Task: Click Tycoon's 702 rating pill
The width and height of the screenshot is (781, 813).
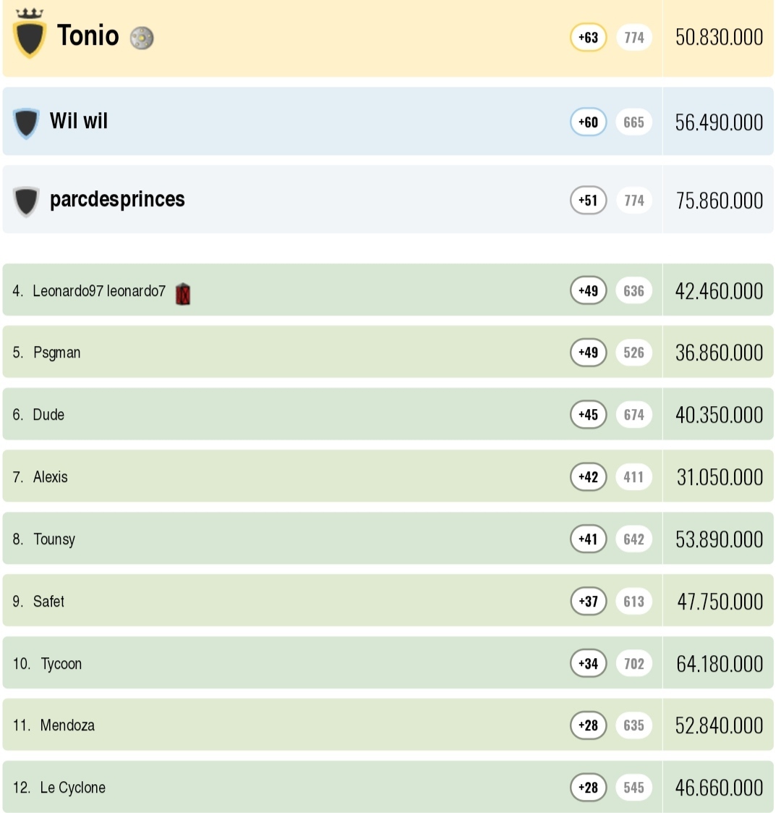Action: (633, 664)
